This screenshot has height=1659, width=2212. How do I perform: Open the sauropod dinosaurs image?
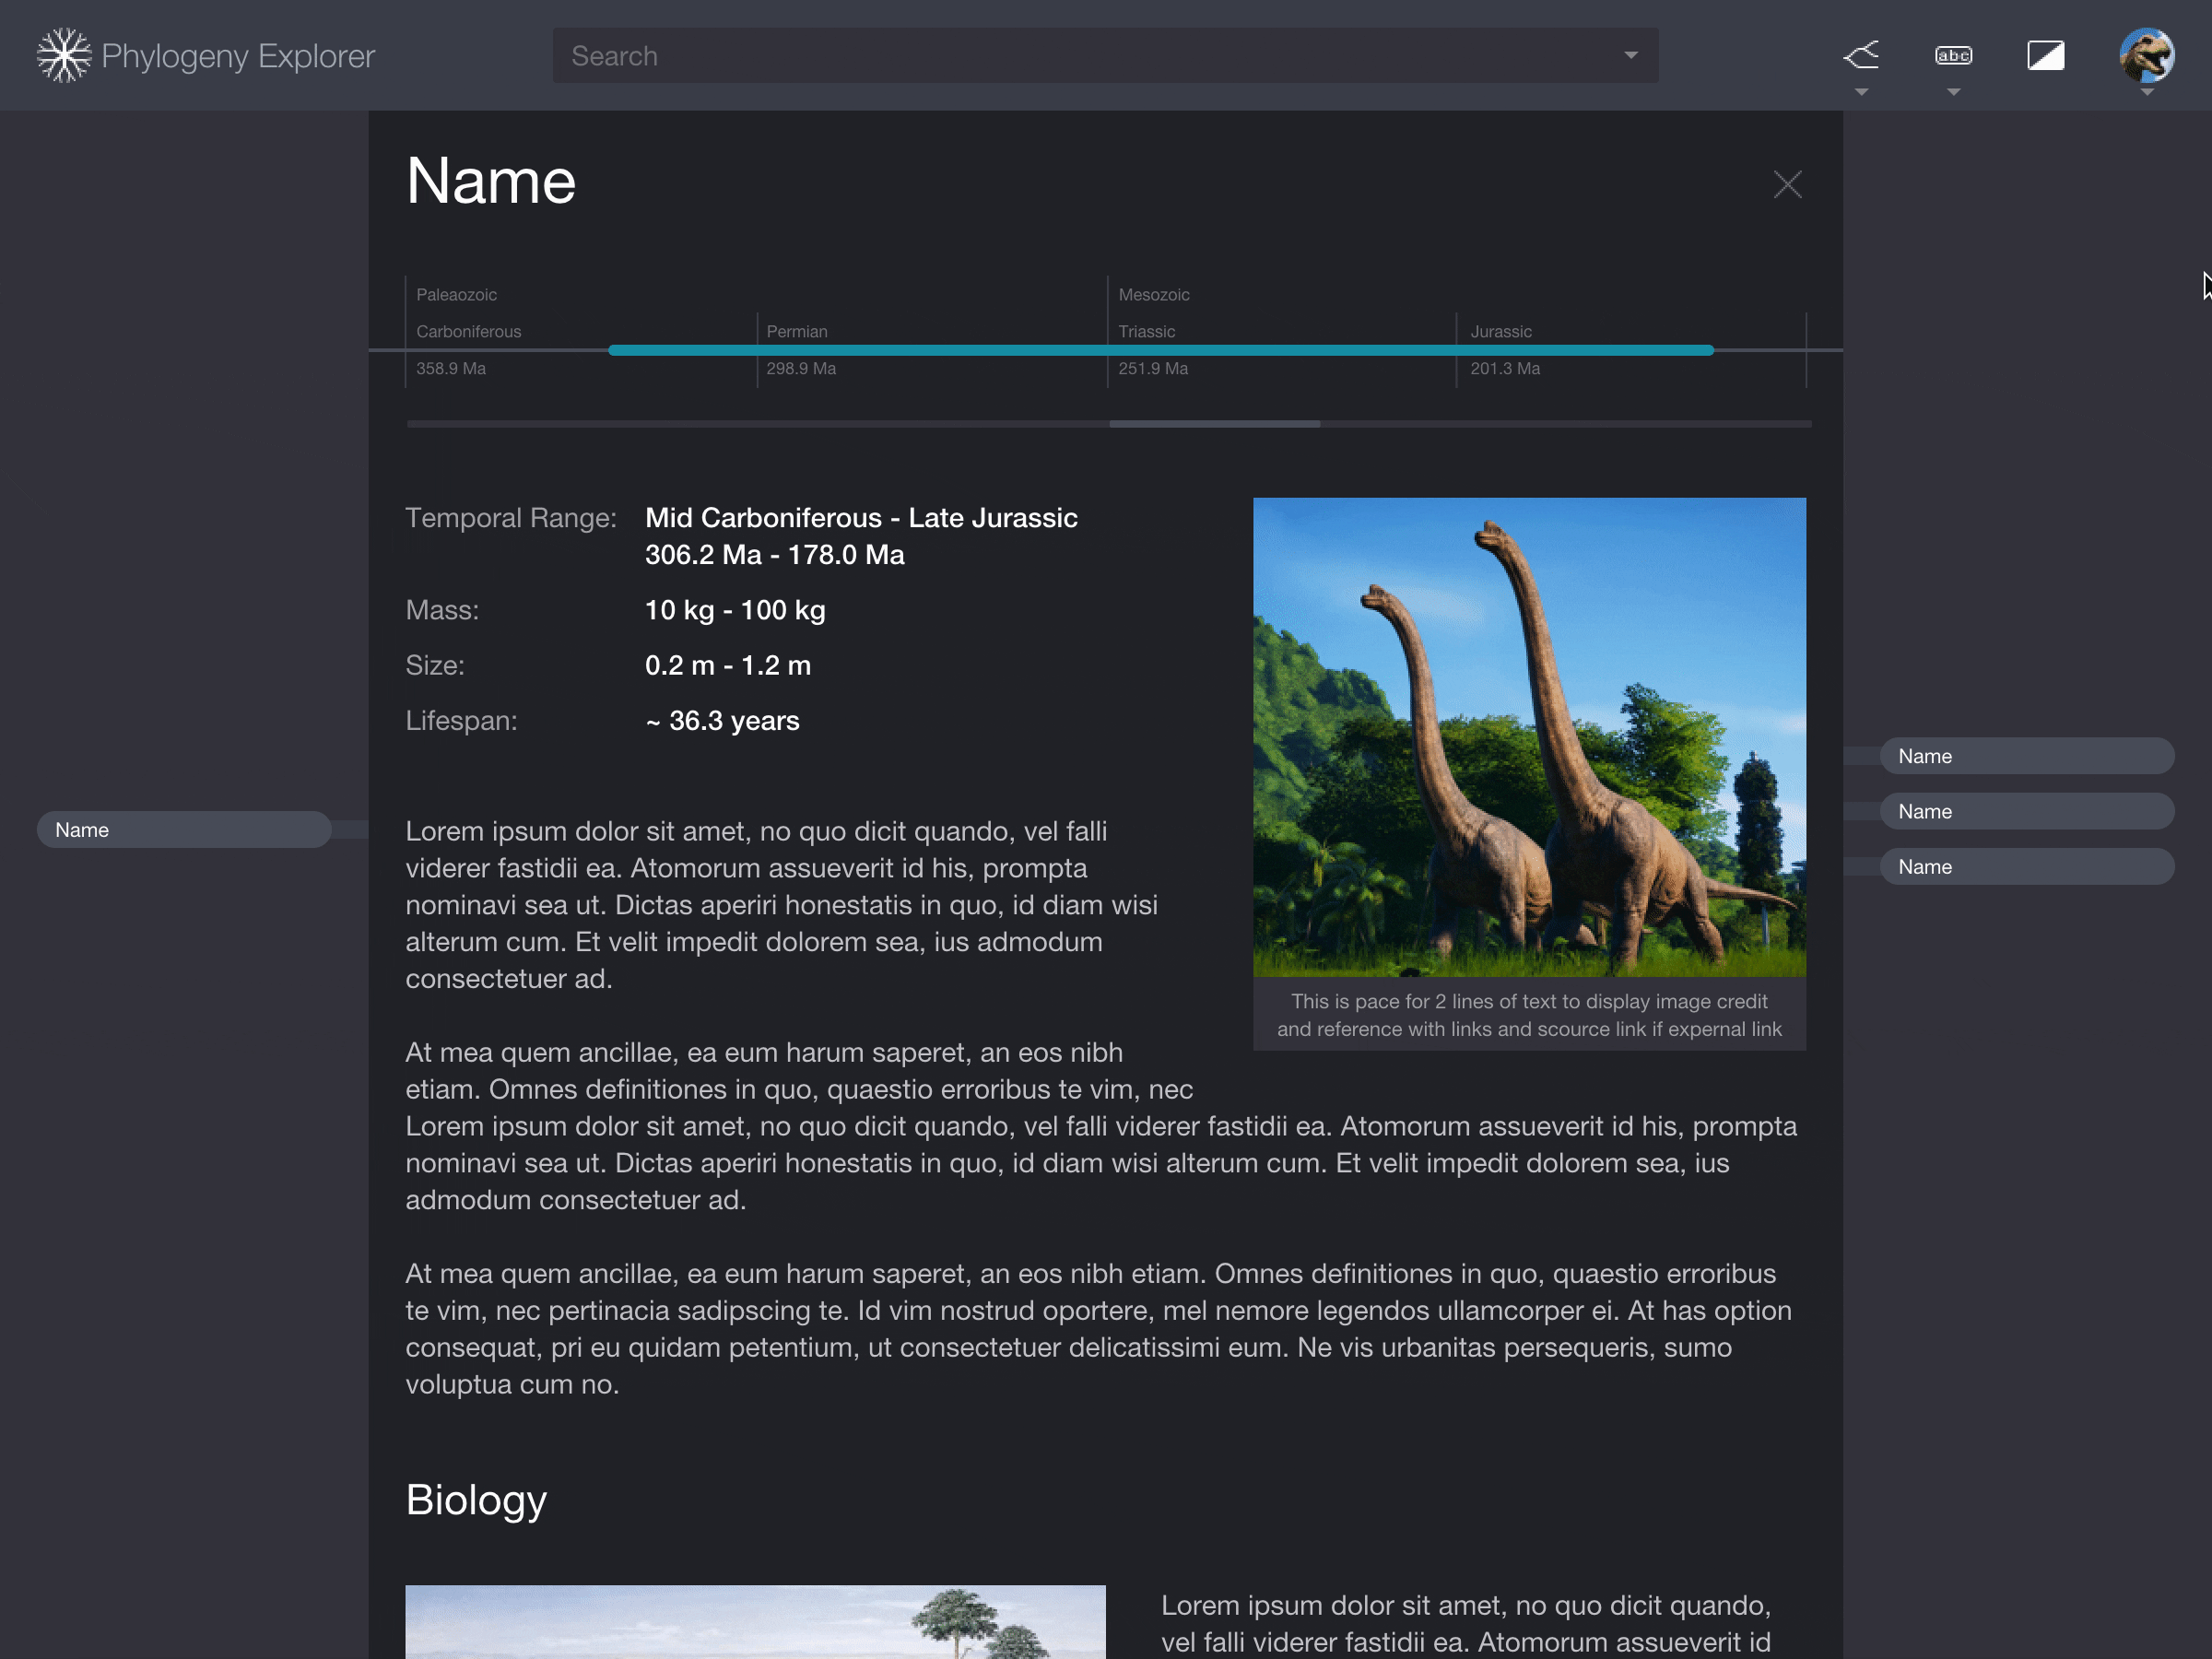pos(1529,737)
